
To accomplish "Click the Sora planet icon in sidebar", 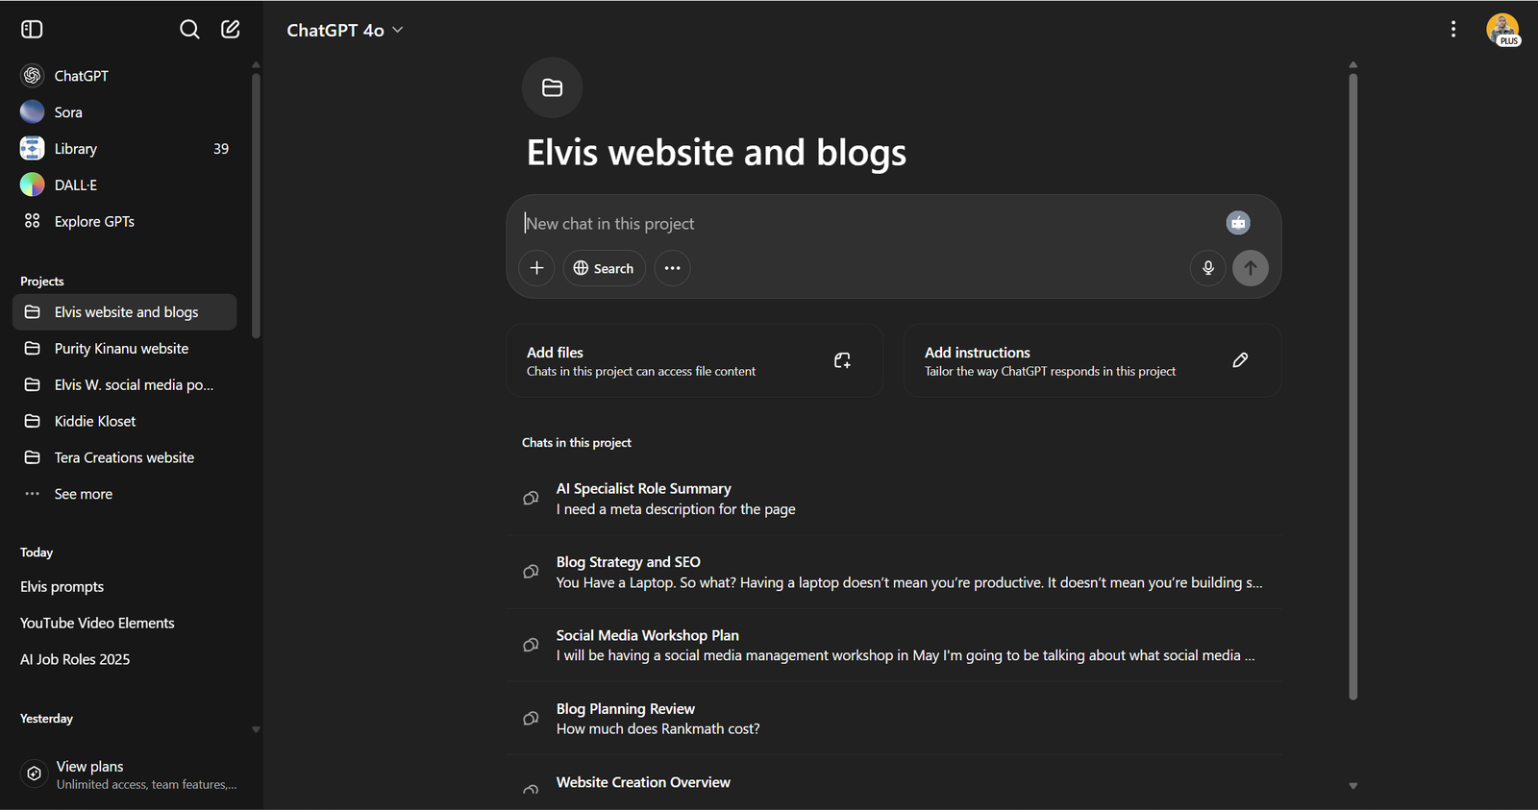I will click(x=32, y=111).
